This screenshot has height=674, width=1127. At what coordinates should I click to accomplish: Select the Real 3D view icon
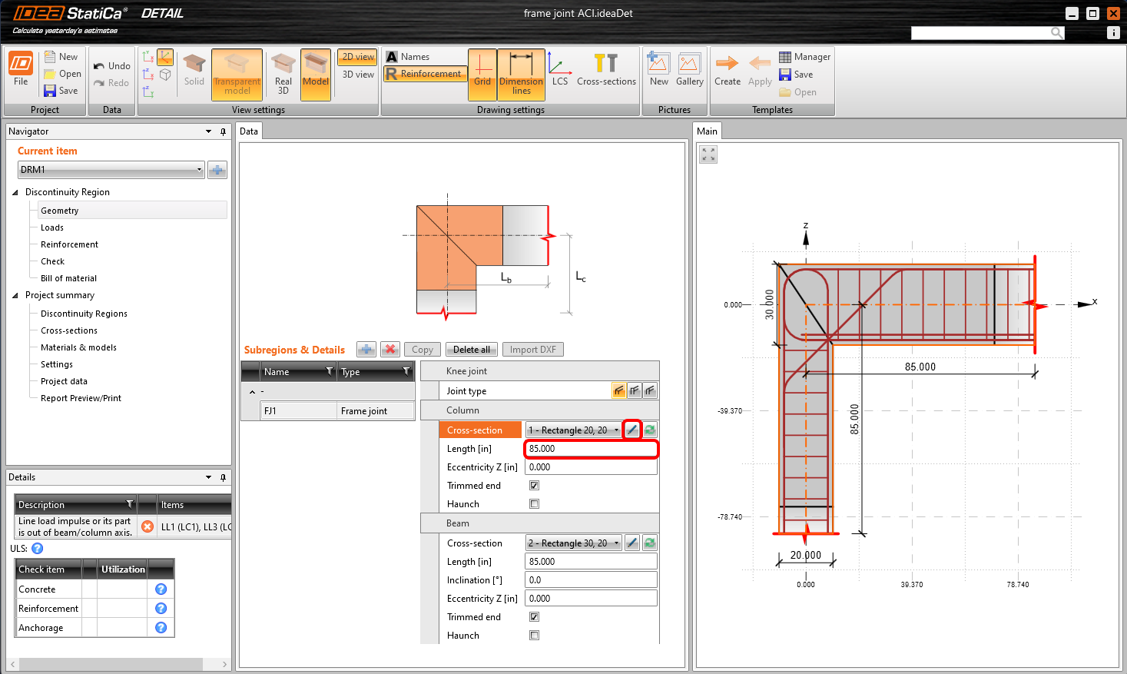pyautogui.click(x=283, y=74)
